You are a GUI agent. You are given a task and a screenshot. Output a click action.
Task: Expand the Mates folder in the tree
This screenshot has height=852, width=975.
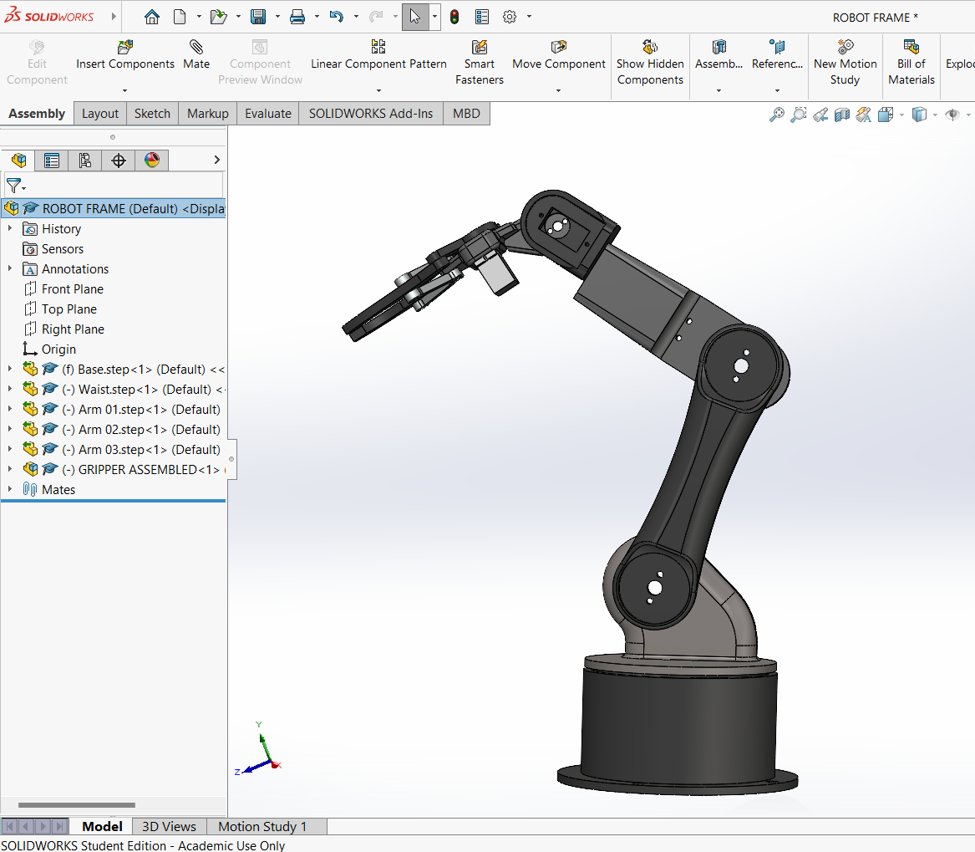(10, 490)
